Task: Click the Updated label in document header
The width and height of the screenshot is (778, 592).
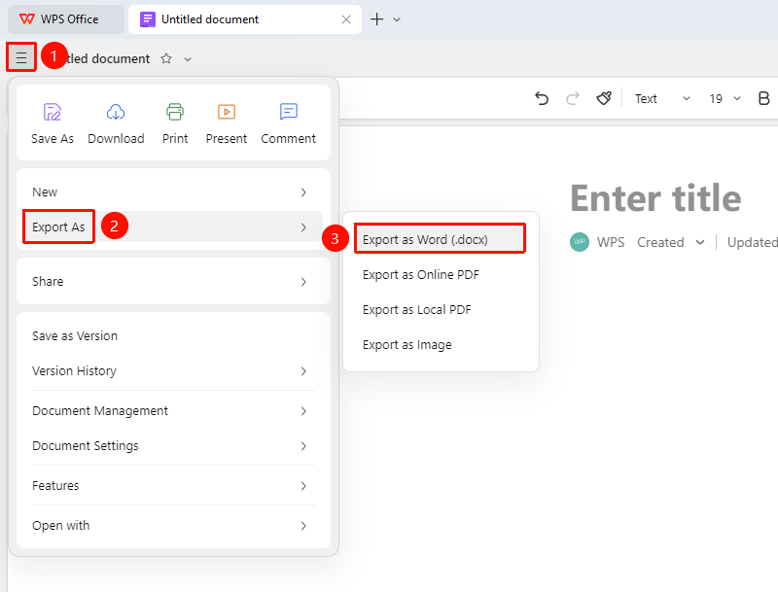Action: click(752, 242)
